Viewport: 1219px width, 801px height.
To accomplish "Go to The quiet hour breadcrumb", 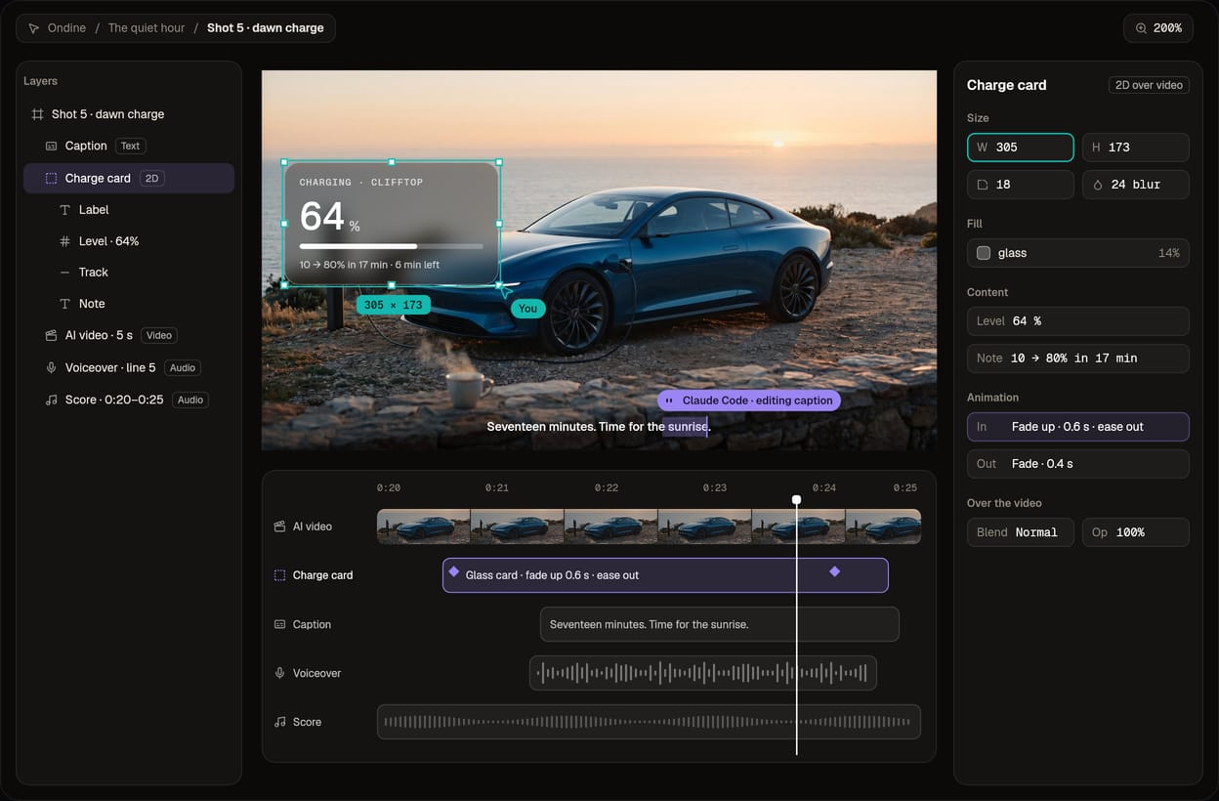I will (x=147, y=28).
